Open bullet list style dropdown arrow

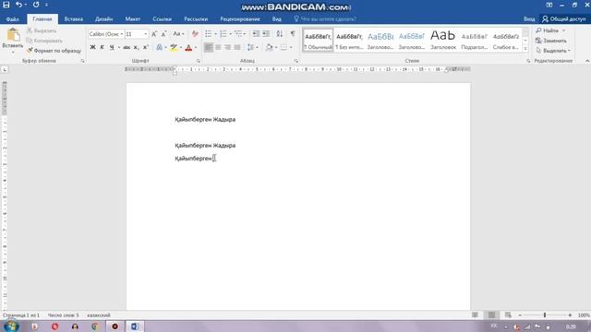coord(215,34)
